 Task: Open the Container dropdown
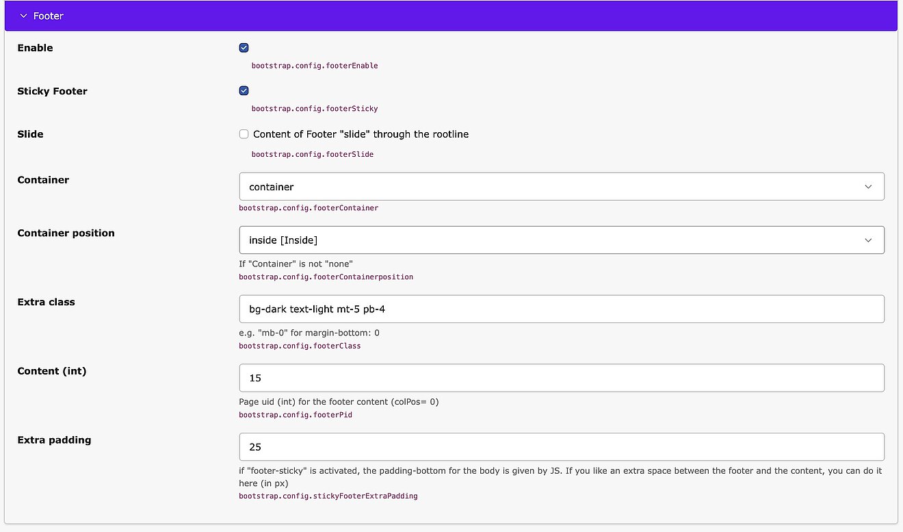point(561,186)
